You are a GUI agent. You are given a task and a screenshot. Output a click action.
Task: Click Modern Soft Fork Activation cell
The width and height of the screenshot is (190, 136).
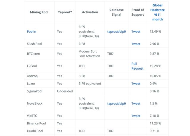pyautogui.click(x=89, y=54)
